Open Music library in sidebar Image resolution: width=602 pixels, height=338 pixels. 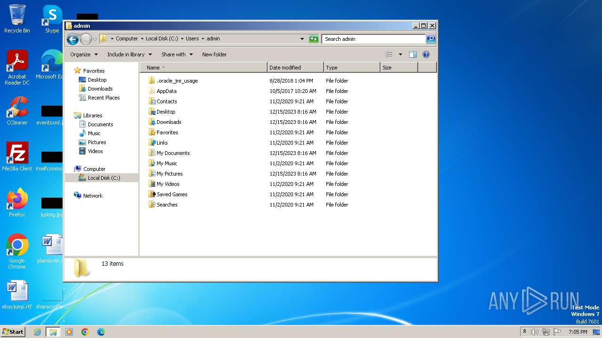point(94,133)
